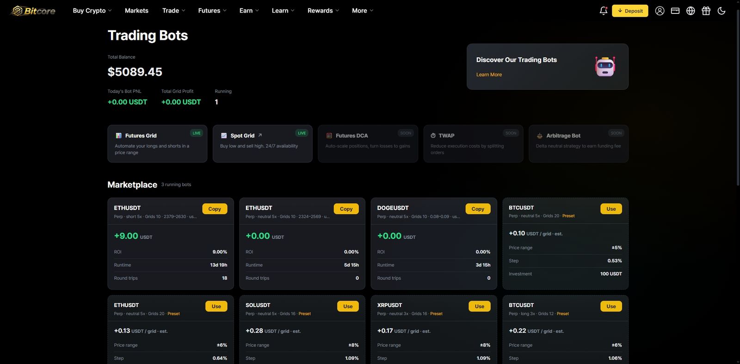This screenshot has height=364, width=740.
Task: Copy the DOGEUSDT marketplace bot
Action: 478,209
